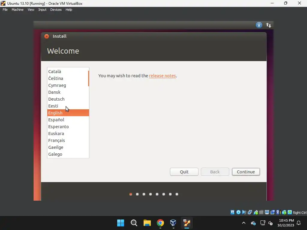
Task: Click the language list scrollbar thumb
Action: [88, 79]
